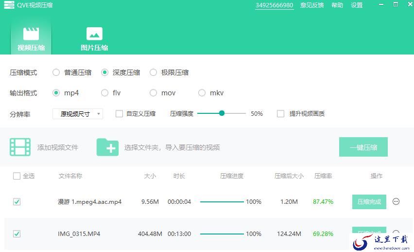The height and width of the screenshot is (252, 414).
Task: Click the 00:00:04 duration value
Action: 179,202
